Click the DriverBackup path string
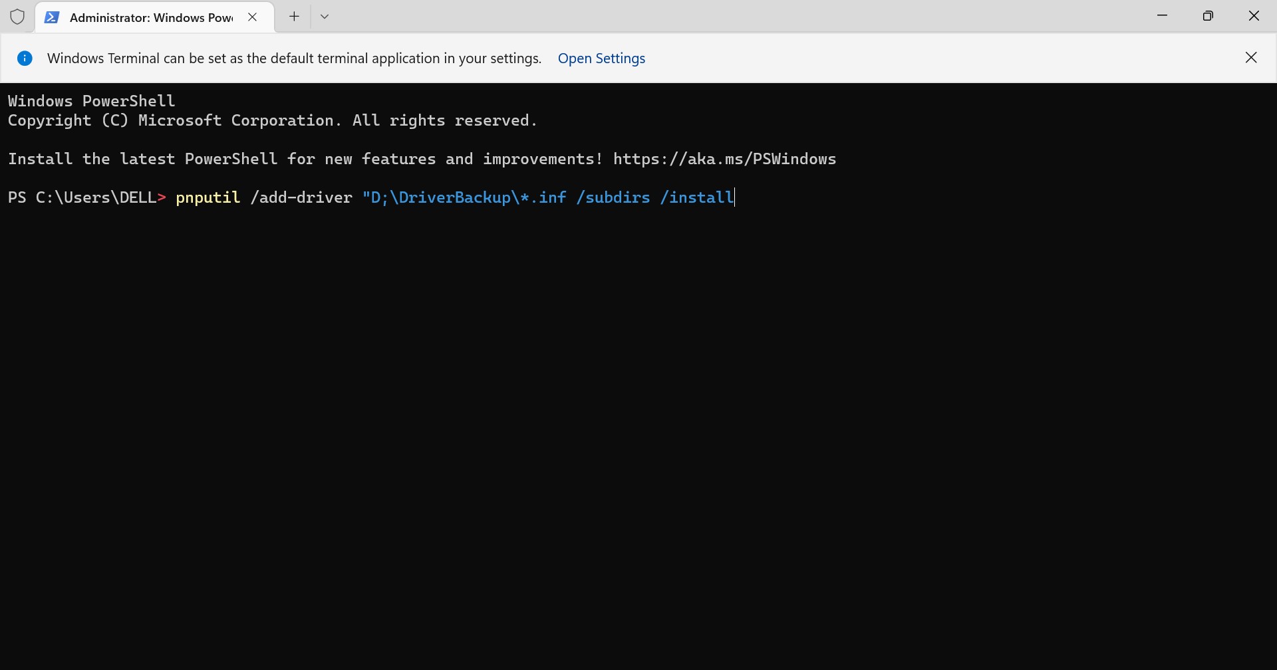Screen dimensions: 1277x670 464,198
